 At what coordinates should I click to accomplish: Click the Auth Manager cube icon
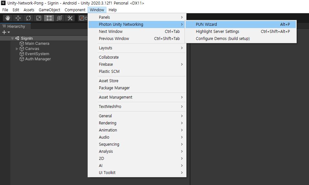pyautogui.click(x=22, y=59)
